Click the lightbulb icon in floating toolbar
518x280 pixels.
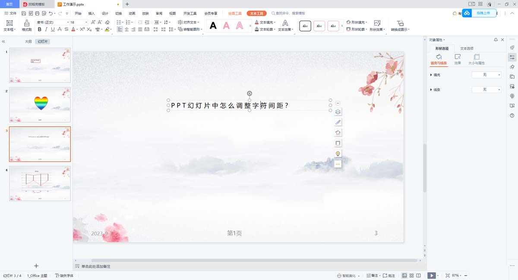[x=338, y=153]
